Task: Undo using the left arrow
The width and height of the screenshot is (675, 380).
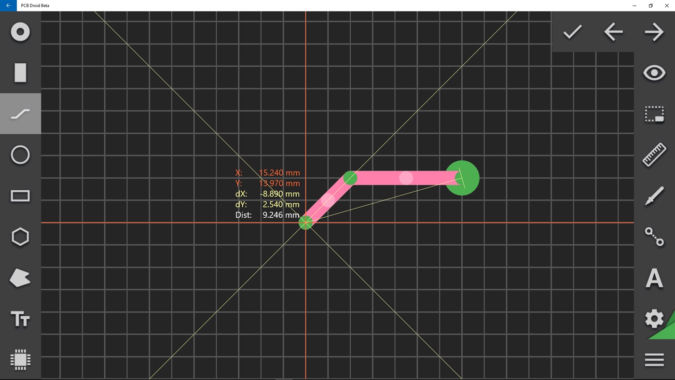Action: (x=612, y=32)
